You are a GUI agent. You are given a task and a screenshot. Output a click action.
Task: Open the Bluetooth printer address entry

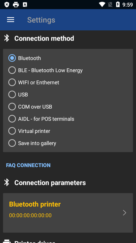coord(68,213)
